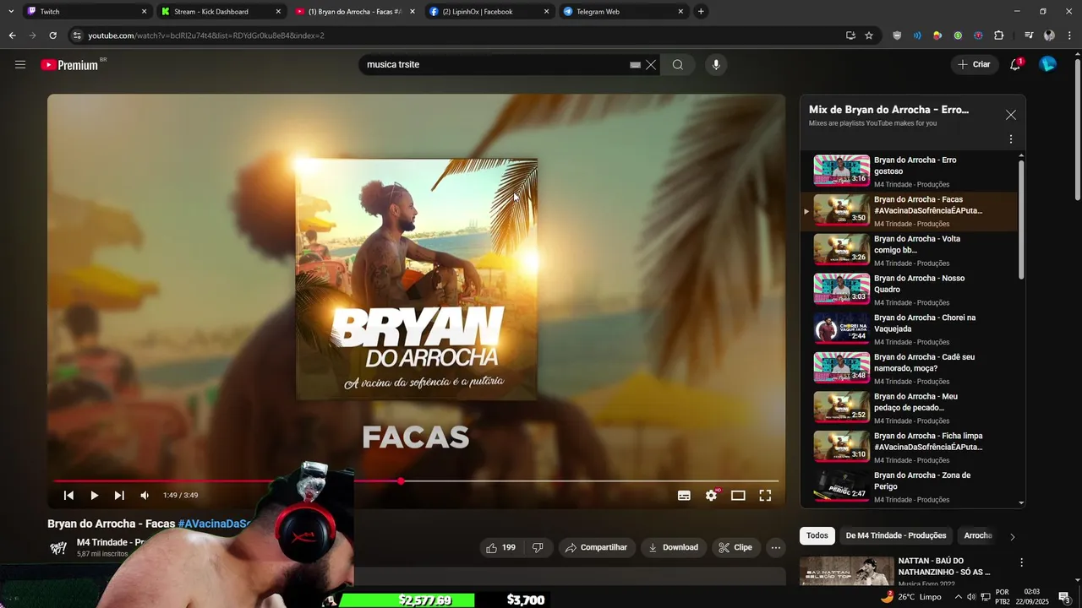Go to YouTube Premium home logo
Viewport: 1082px width, 608px height.
[x=70, y=65]
